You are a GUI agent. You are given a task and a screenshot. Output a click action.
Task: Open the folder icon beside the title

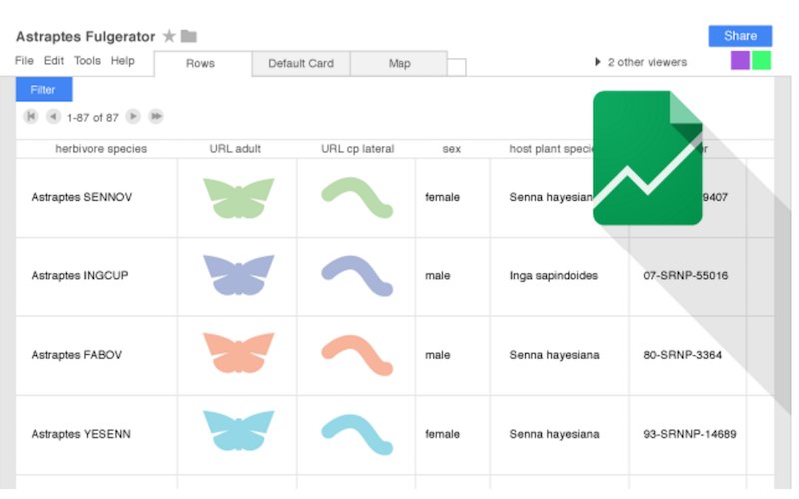coord(188,36)
